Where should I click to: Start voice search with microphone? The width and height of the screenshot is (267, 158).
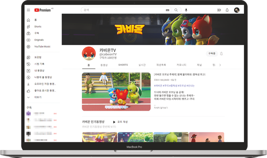pos(186,10)
